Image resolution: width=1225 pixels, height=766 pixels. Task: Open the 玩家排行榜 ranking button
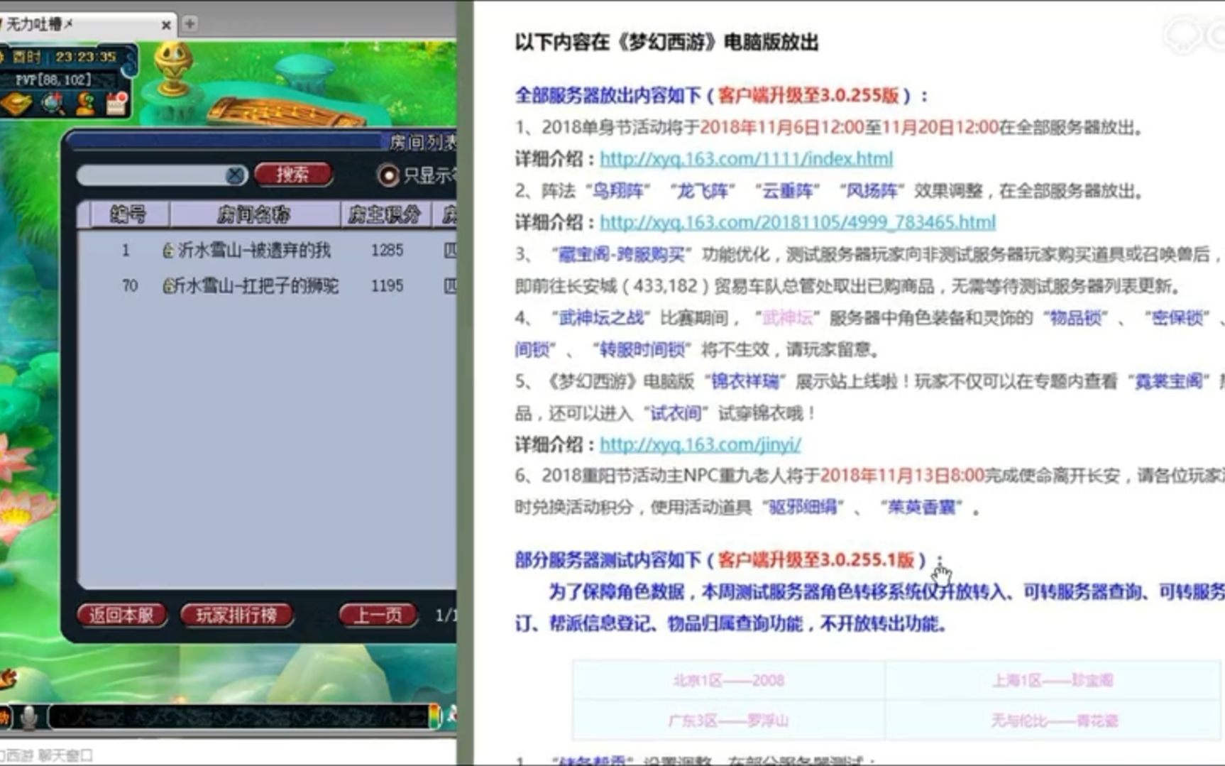pyautogui.click(x=236, y=615)
